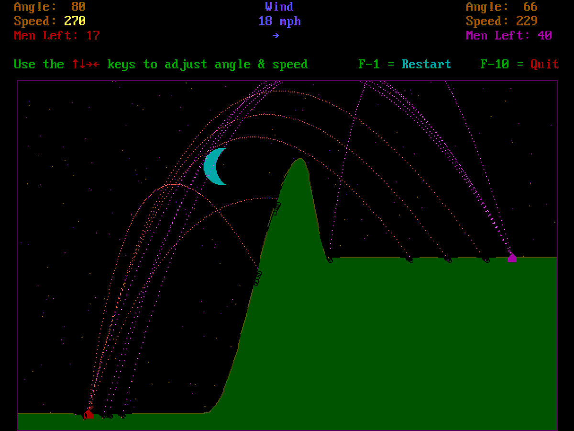Click the mountain peak summit
Screen dimensions: 574x431
tap(300, 160)
